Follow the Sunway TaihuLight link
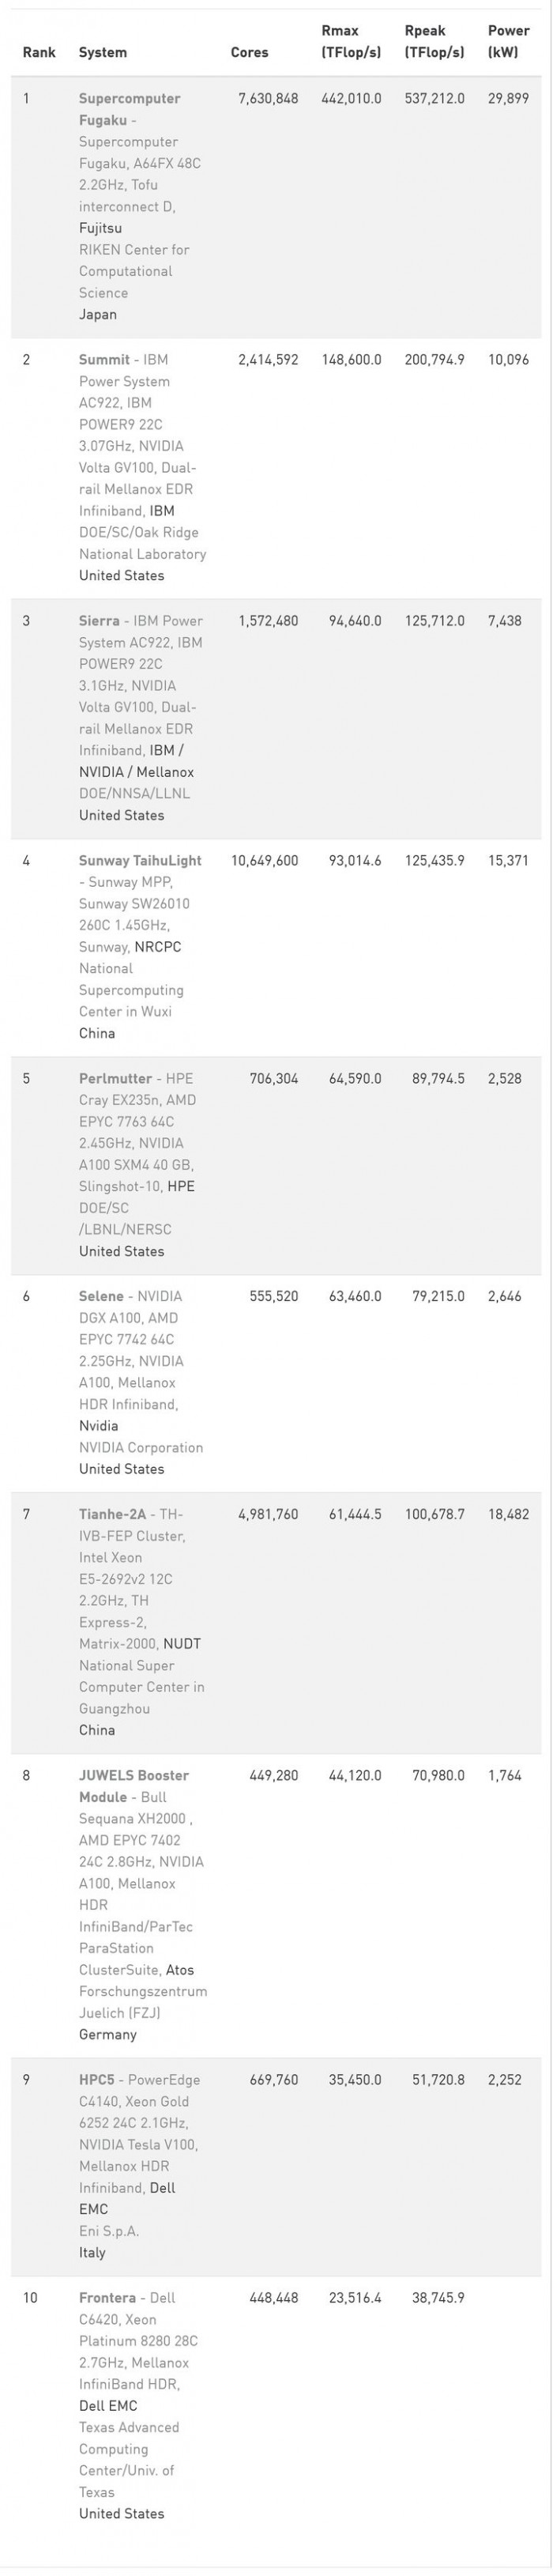Screen dimensions: 553x2576 pos(140,861)
